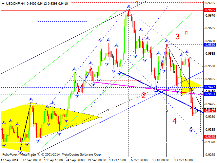The height and width of the screenshot is (163, 217).
Task: Click the 29 Sep 00:00 time label
Action: [97, 160]
